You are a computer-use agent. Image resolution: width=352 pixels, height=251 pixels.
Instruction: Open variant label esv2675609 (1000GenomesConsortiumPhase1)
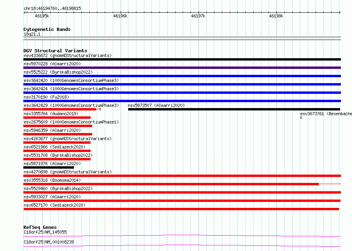(x=71, y=122)
